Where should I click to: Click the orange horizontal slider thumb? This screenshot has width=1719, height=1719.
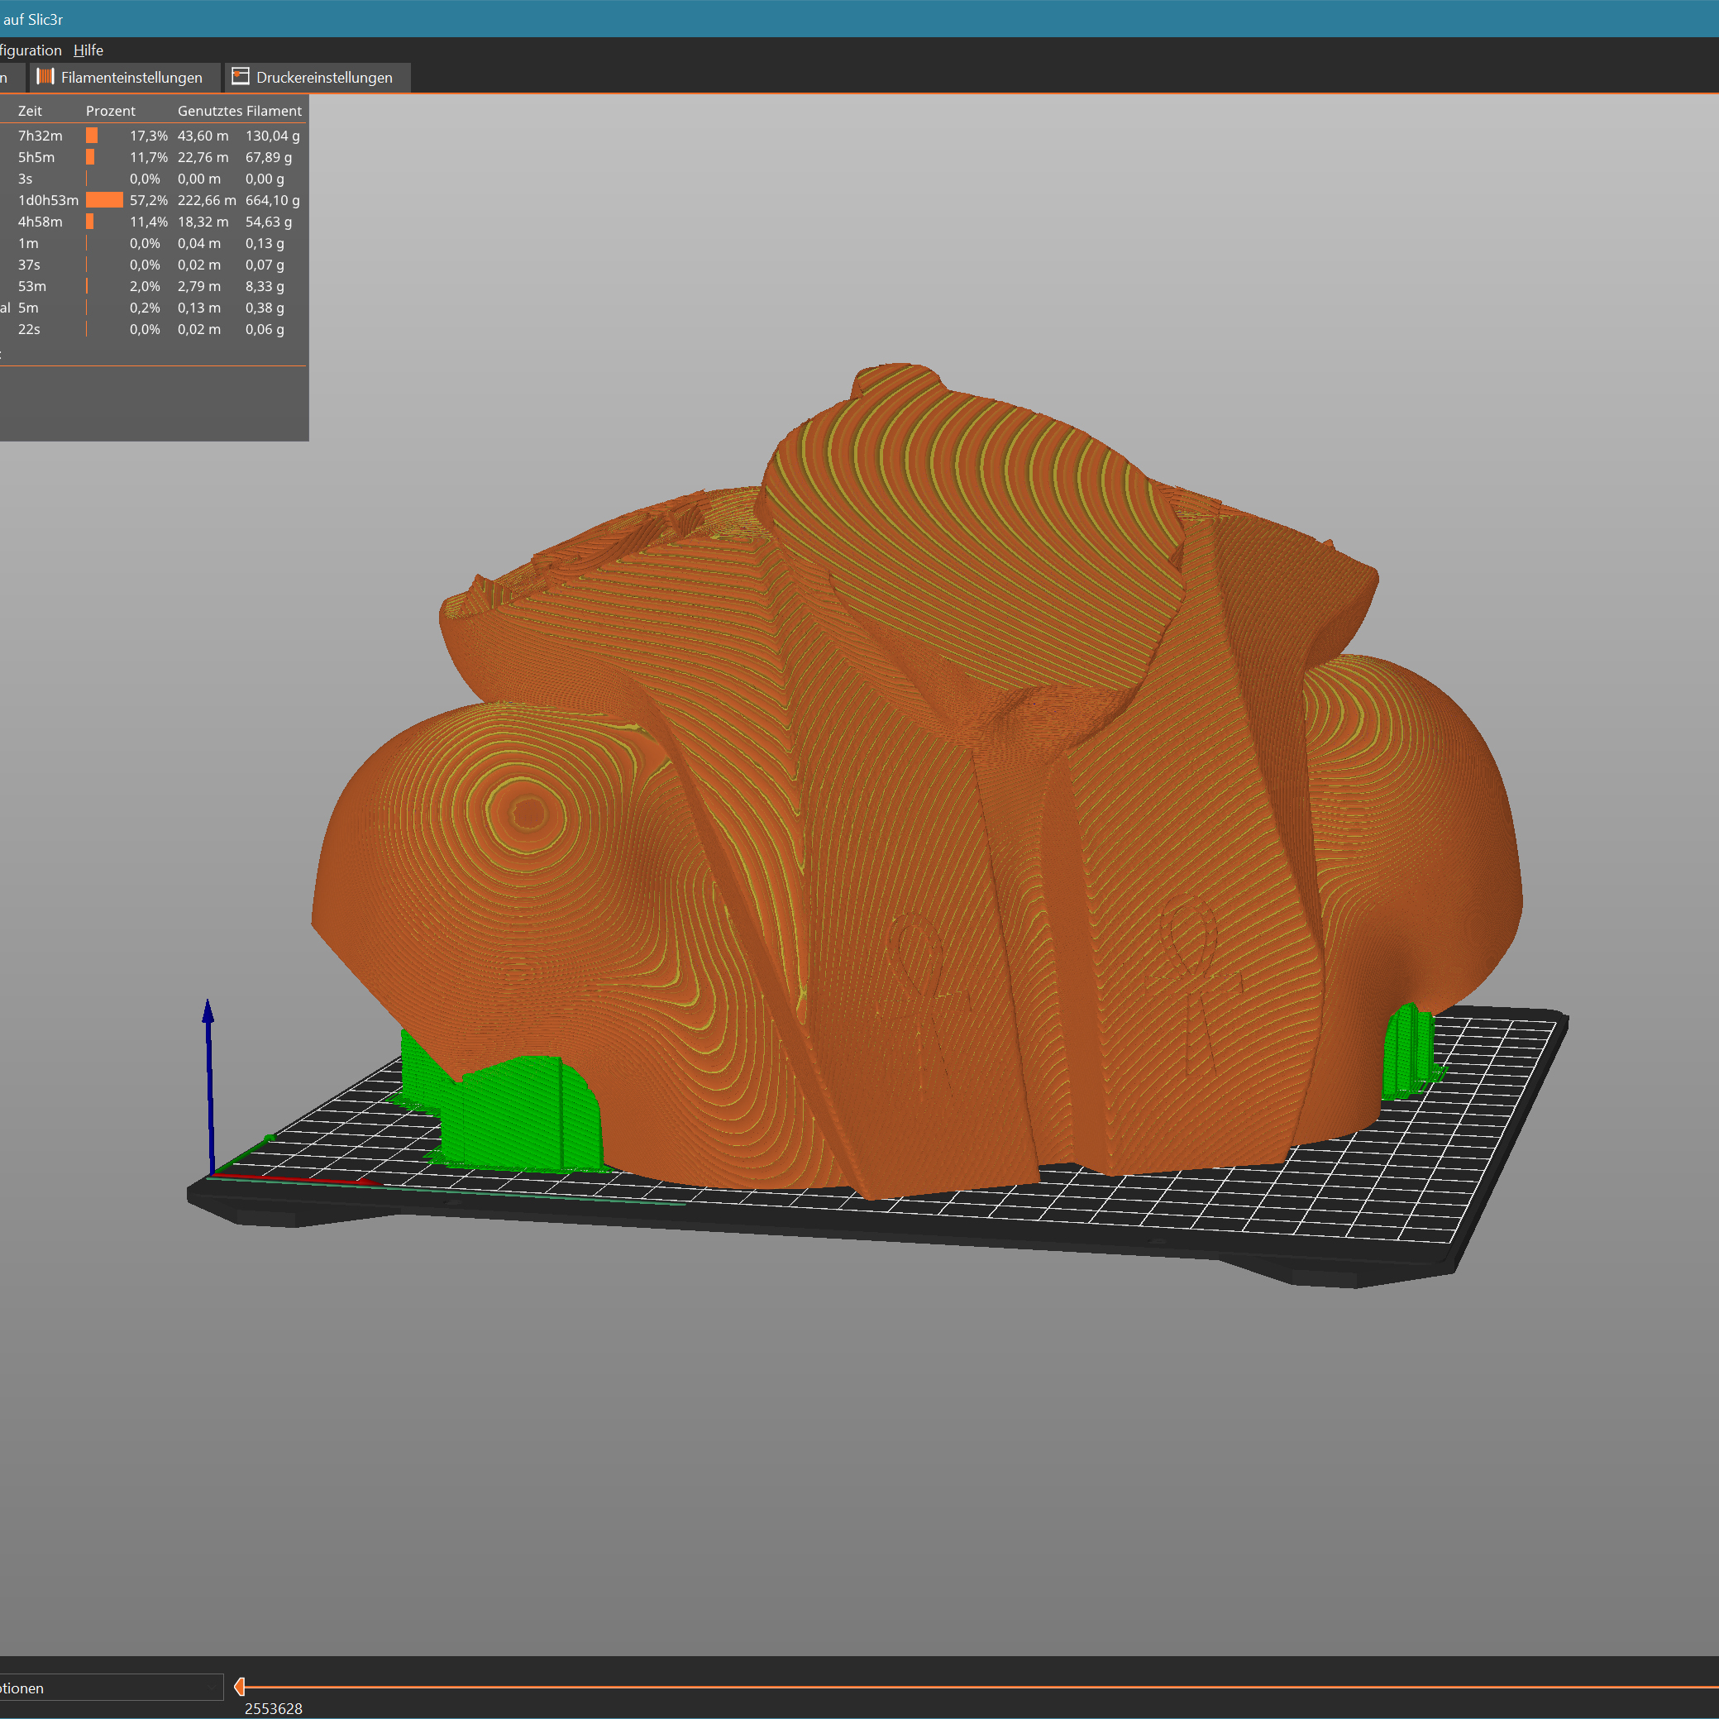click(x=239, y=1686)
